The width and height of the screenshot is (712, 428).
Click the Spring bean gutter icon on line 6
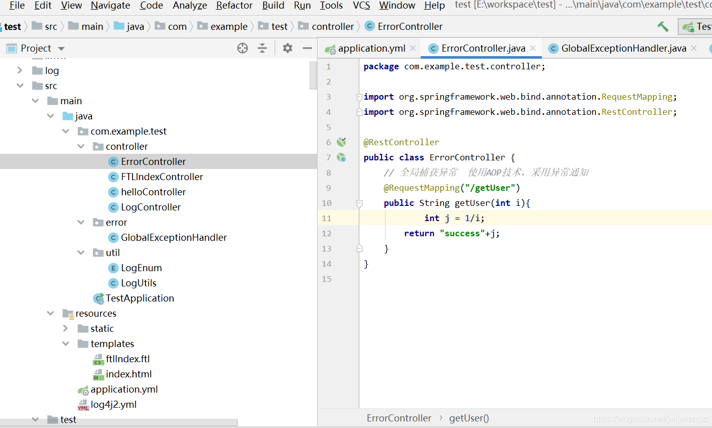342,142
